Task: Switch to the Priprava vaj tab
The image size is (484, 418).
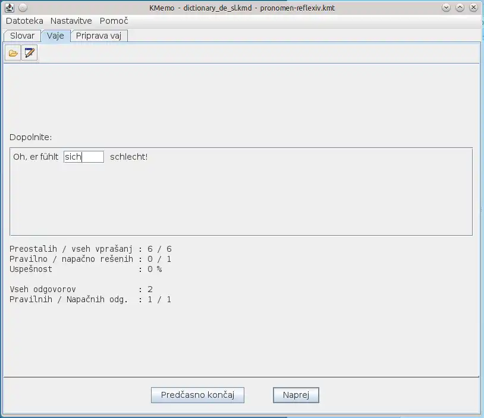Action: 99,36
